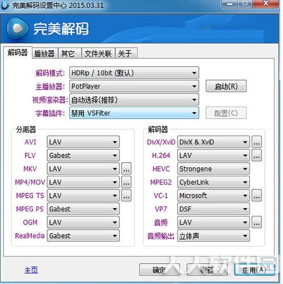This screenshot has width=283, height=284.
Task: Switch to the 解码器 tab
Action: 18,52
